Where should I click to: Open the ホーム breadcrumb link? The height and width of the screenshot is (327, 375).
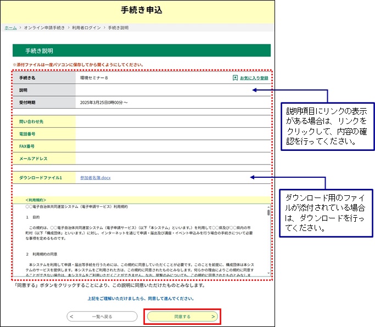10,27
